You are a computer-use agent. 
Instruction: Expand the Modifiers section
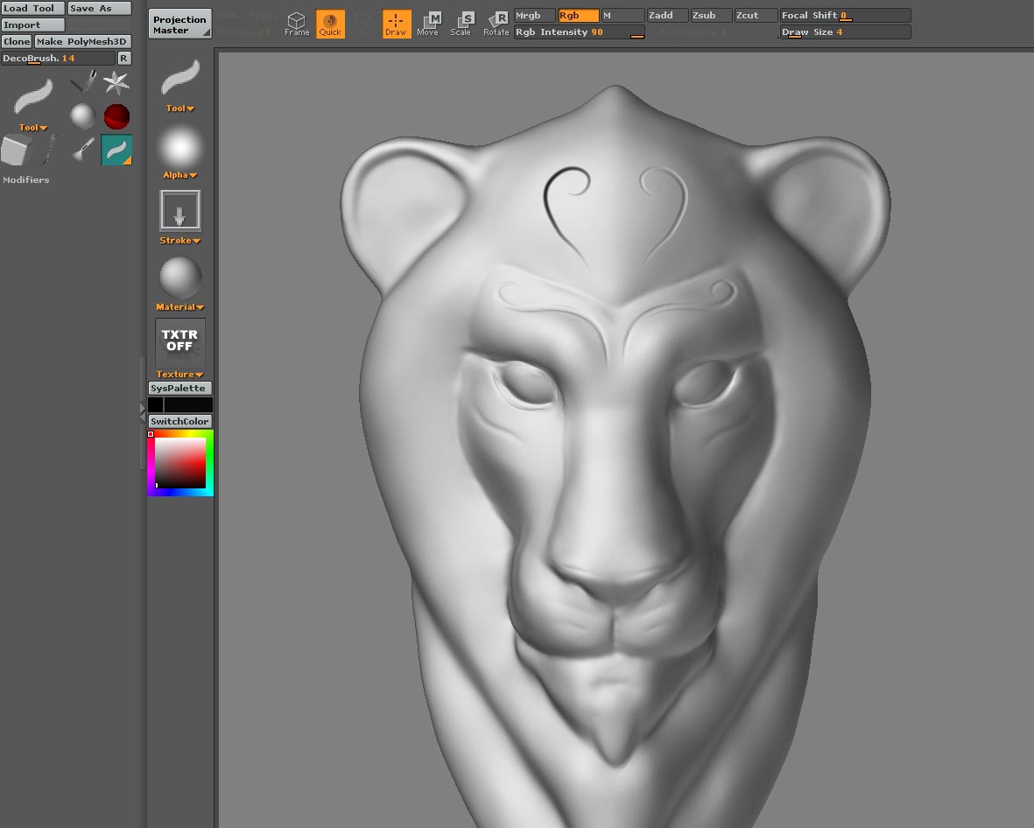pyautogui.click(x=25, y=179)
